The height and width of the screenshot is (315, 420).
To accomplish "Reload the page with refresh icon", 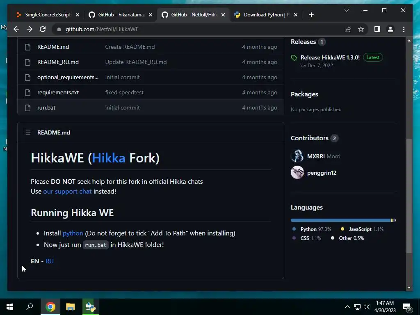I will coord(43,29).
